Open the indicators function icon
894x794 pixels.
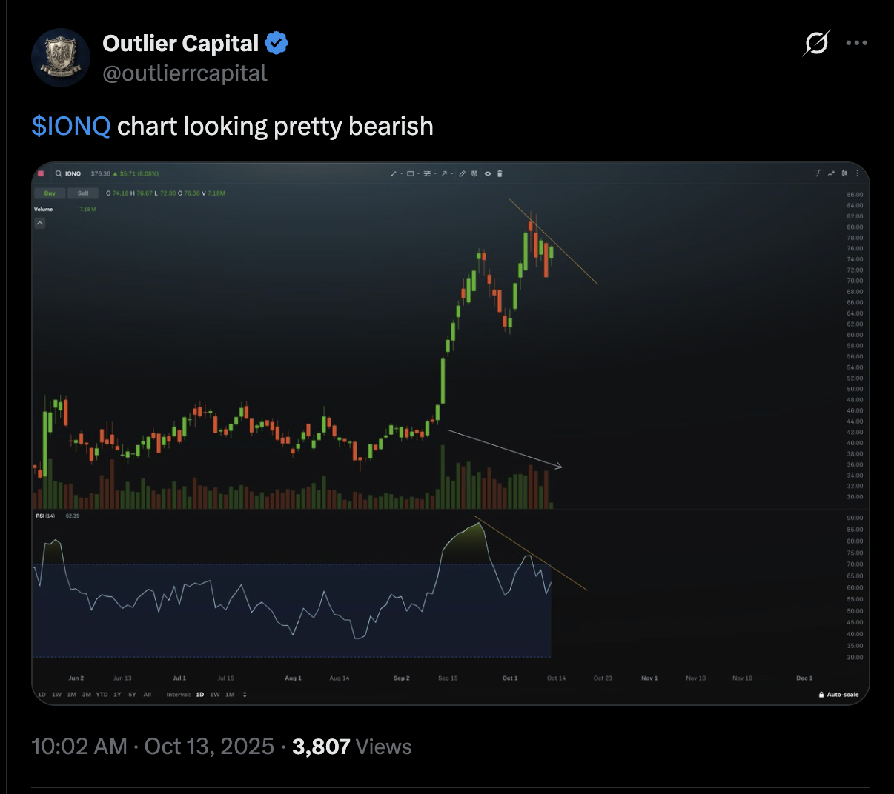point(818,173)
